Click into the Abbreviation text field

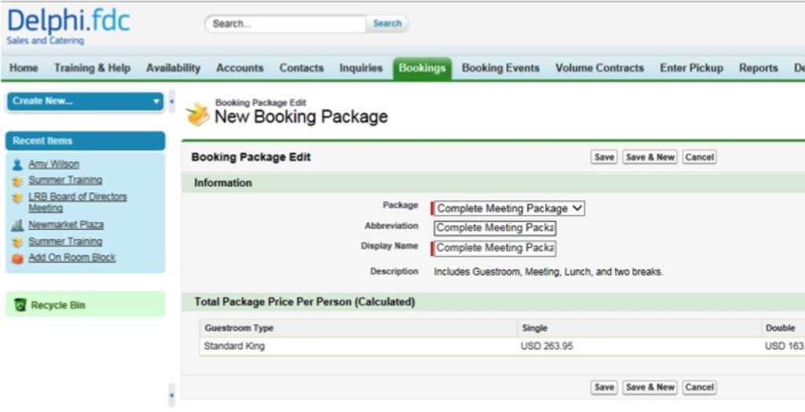pos(495,228)
